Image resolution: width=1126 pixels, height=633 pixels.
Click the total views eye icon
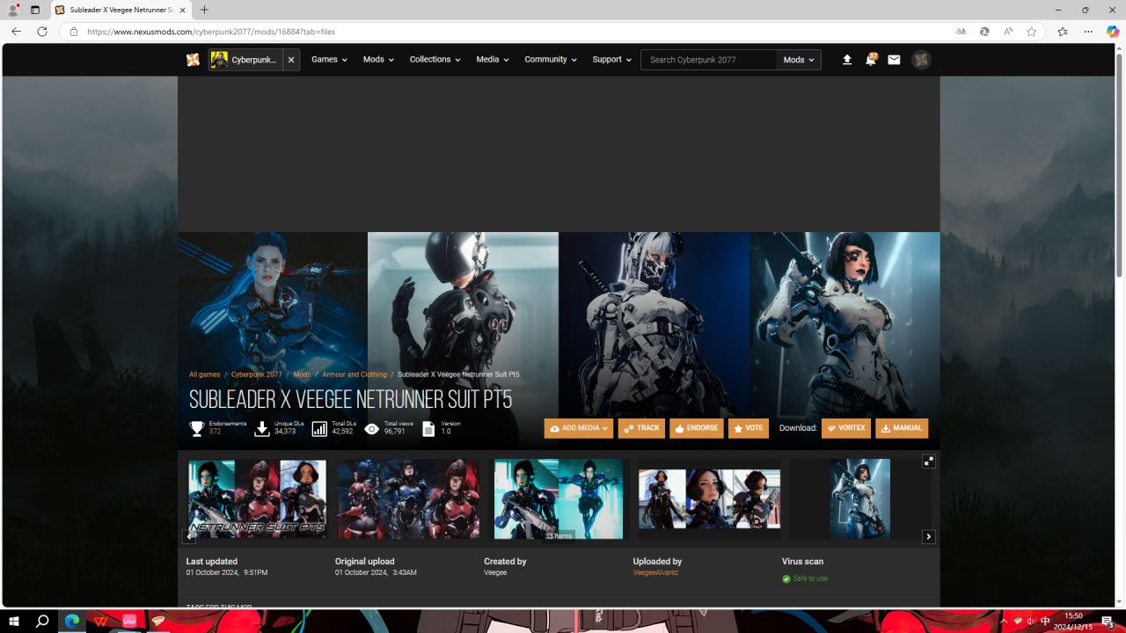(372, 428)
